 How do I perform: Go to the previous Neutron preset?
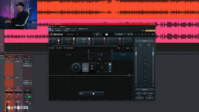pos(129,35)
